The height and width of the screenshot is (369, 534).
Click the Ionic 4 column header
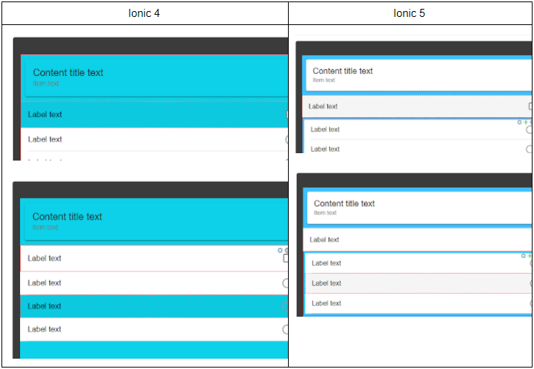tap(144, 13)
